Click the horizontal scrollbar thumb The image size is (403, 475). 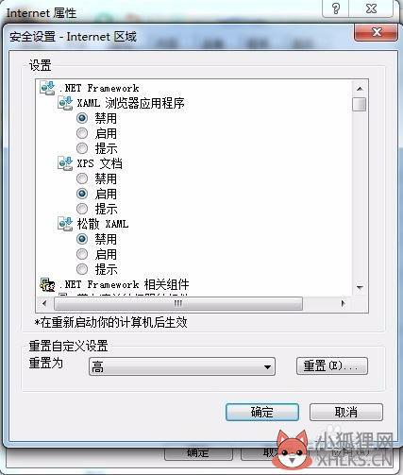[178, 303]
